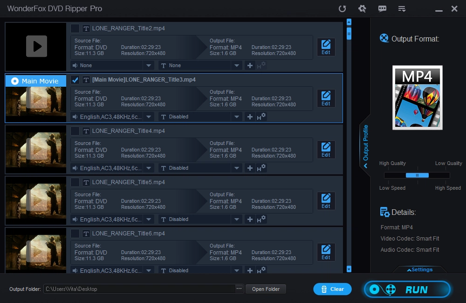Edit LONE_RANGER_Title2.mp4
The width and height of the screenshot is (466, 303).
point(326,47)
